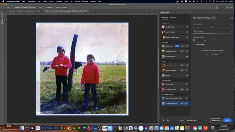Select the Tiefenunschärfe filter row

(x=175, y=89)
